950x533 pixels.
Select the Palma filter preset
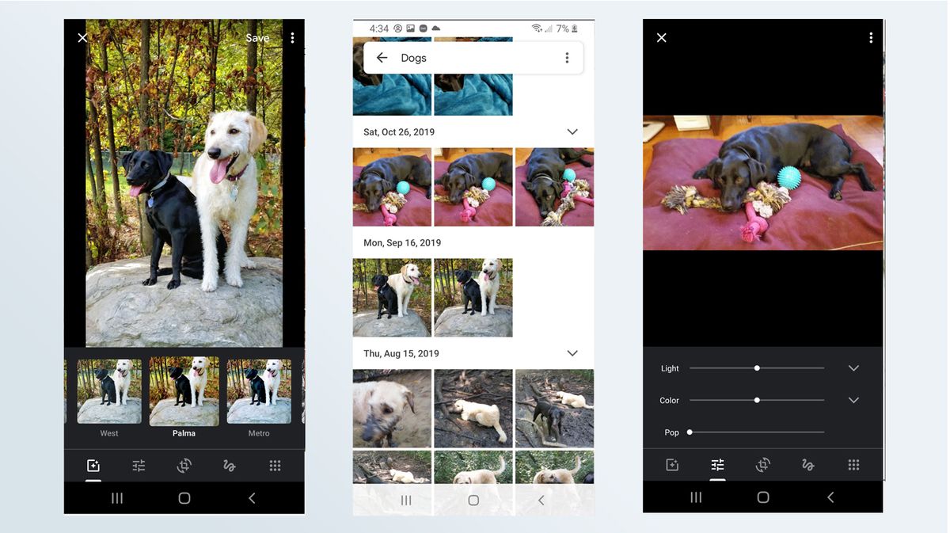(184, 392)
